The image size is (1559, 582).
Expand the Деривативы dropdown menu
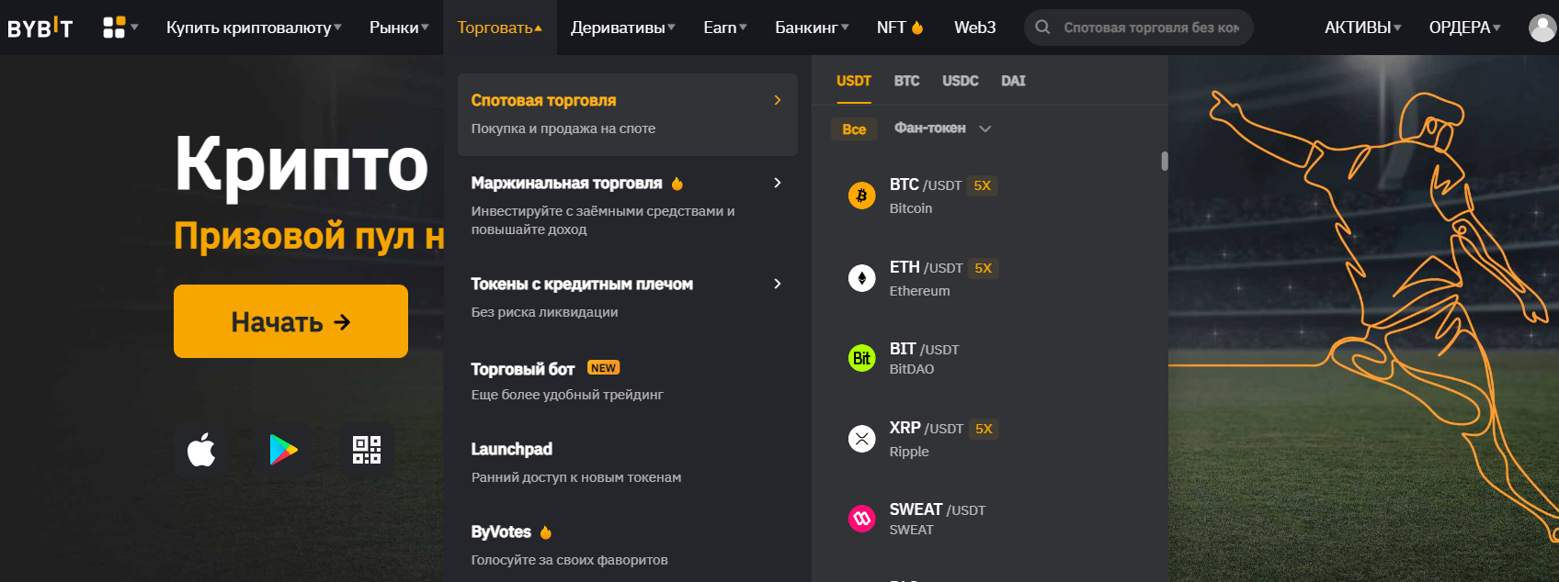(x=623, y=28)
